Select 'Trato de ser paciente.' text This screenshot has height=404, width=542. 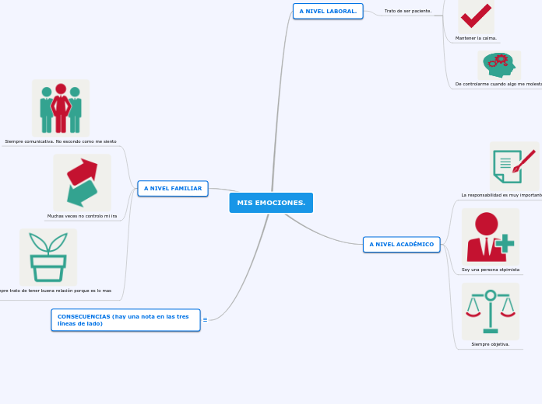point(408,11)
